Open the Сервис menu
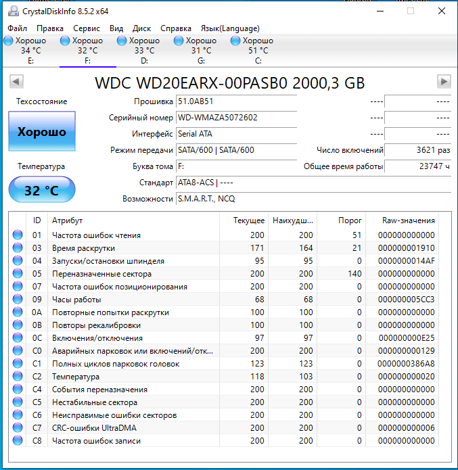Viewport: 458px width, 470px height. (86, 28)
